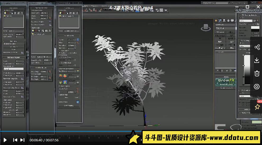Enable the Override steps checkbox
The image size is (262, 145).
pos(60,63)
